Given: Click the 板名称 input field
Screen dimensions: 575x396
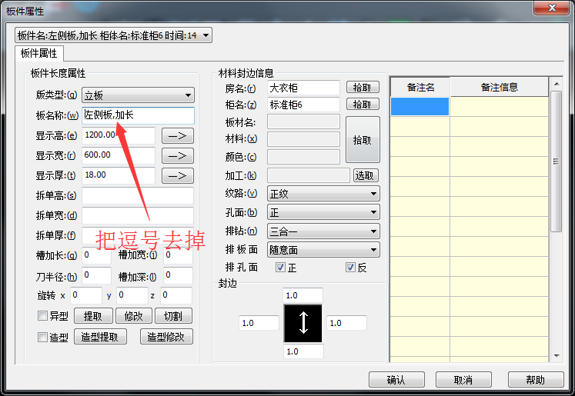Looking at the screenshot, I should [x=138, y=115].
